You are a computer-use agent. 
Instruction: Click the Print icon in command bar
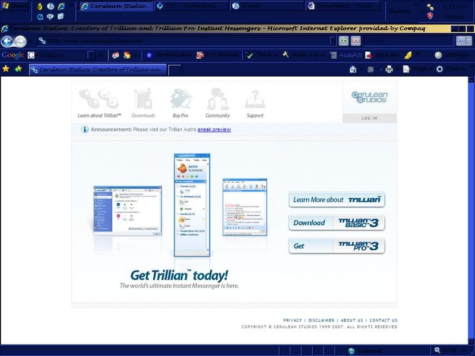tap(389, 69)
